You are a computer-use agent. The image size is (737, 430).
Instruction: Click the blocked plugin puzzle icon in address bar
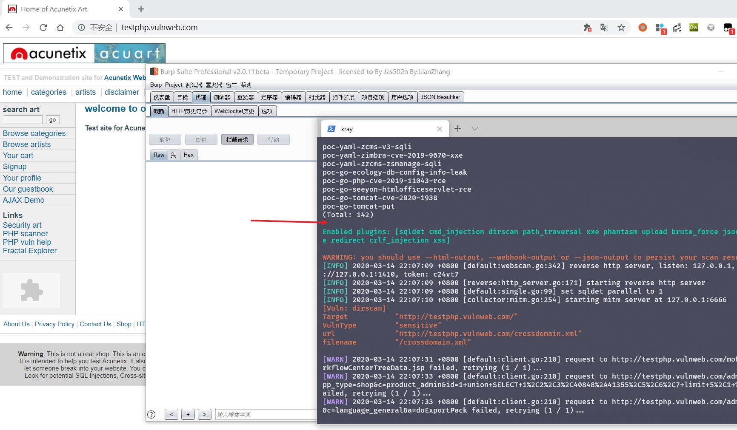pos(587,28)
